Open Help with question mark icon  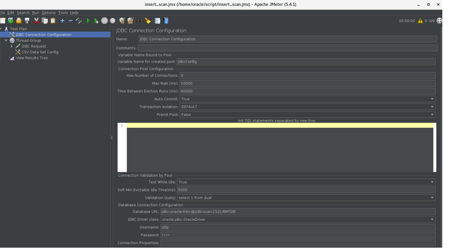(x=166, y=21)
